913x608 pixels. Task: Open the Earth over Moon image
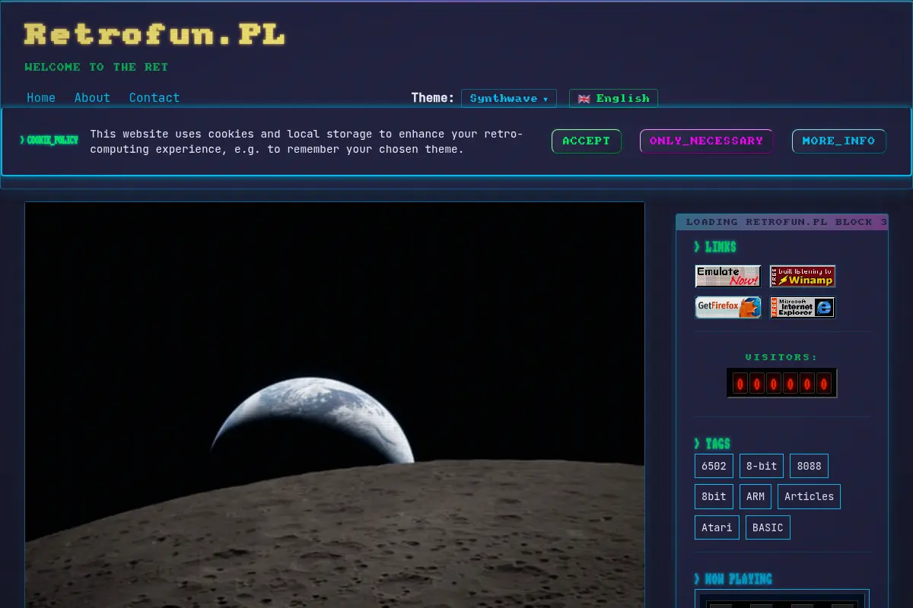pos(335,404)
